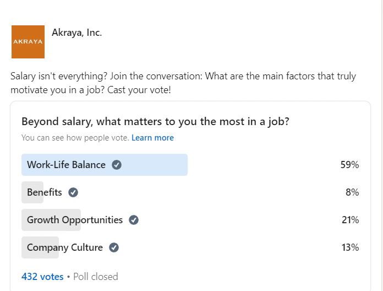Click checkmark icon beside Benefits
The width and height of the screenshot is (383, 291).
[x=73, y=192]
